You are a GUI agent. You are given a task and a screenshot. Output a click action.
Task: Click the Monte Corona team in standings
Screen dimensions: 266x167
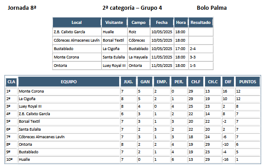(x=32, y=91)
